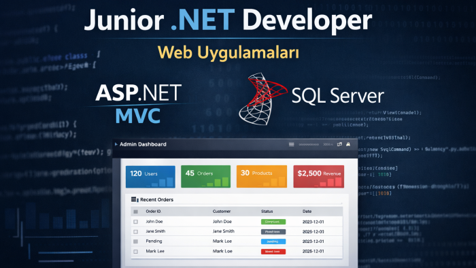Click the Admin Dashboard title text
This screenshot has height=268, width=476.
(143, 144)
